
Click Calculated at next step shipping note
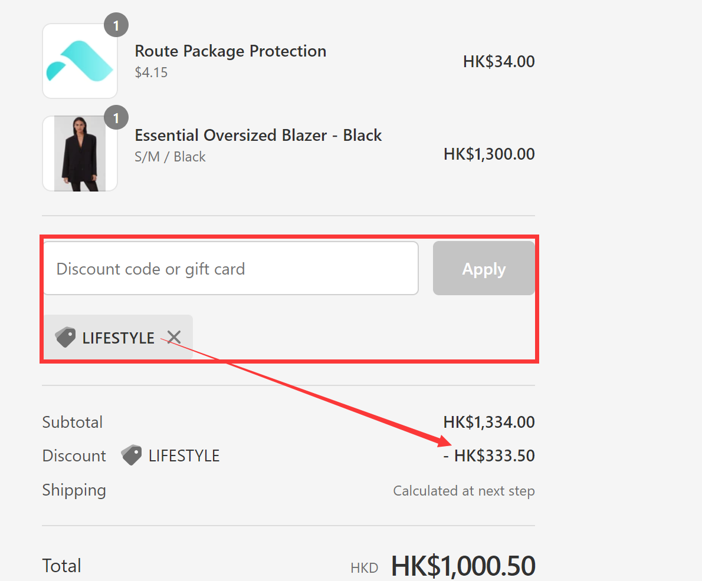click(464, 490)
